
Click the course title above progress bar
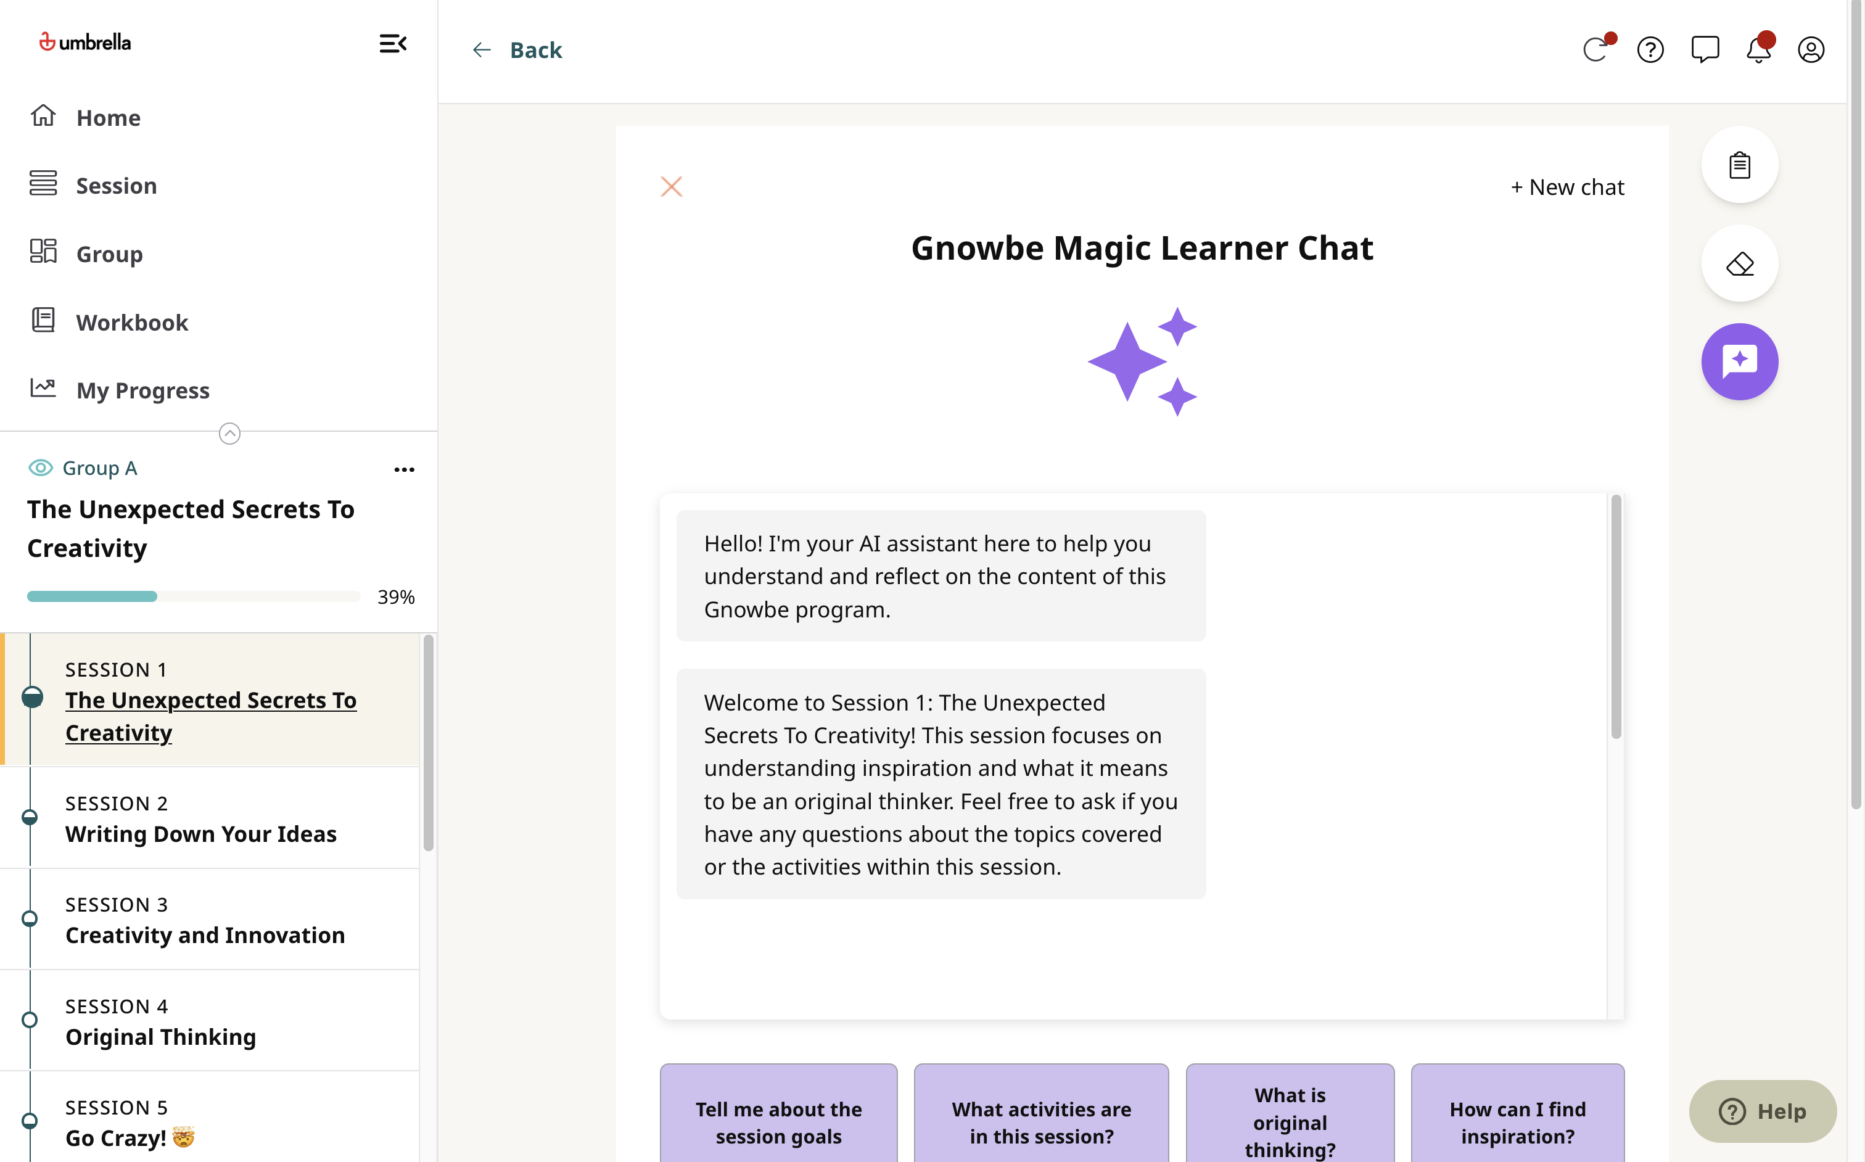click(191, 529)
